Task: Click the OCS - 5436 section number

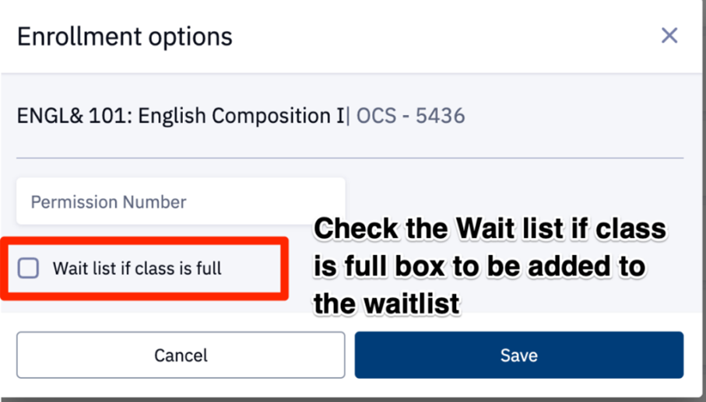Action: point(410,117)
